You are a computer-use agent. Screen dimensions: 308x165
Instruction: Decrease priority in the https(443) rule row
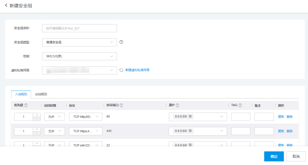(37, 133)
